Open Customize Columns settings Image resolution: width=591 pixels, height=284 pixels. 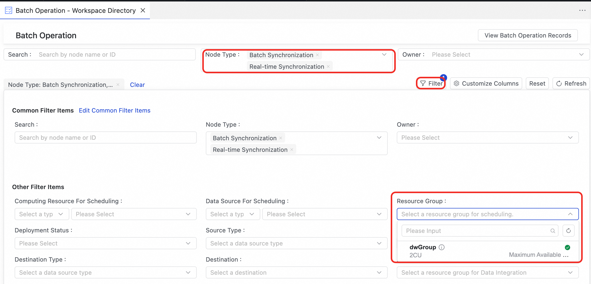486,84
